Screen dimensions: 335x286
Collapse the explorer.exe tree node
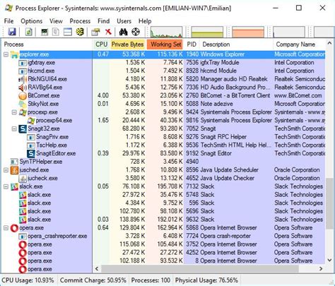[6, 54]
